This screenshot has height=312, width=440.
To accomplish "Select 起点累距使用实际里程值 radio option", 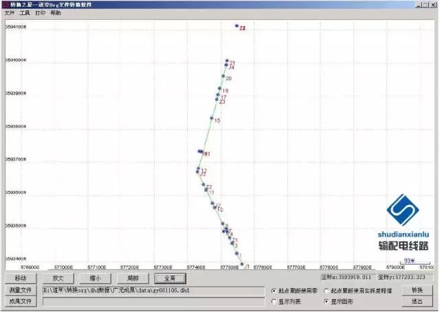I will (358, 291).
